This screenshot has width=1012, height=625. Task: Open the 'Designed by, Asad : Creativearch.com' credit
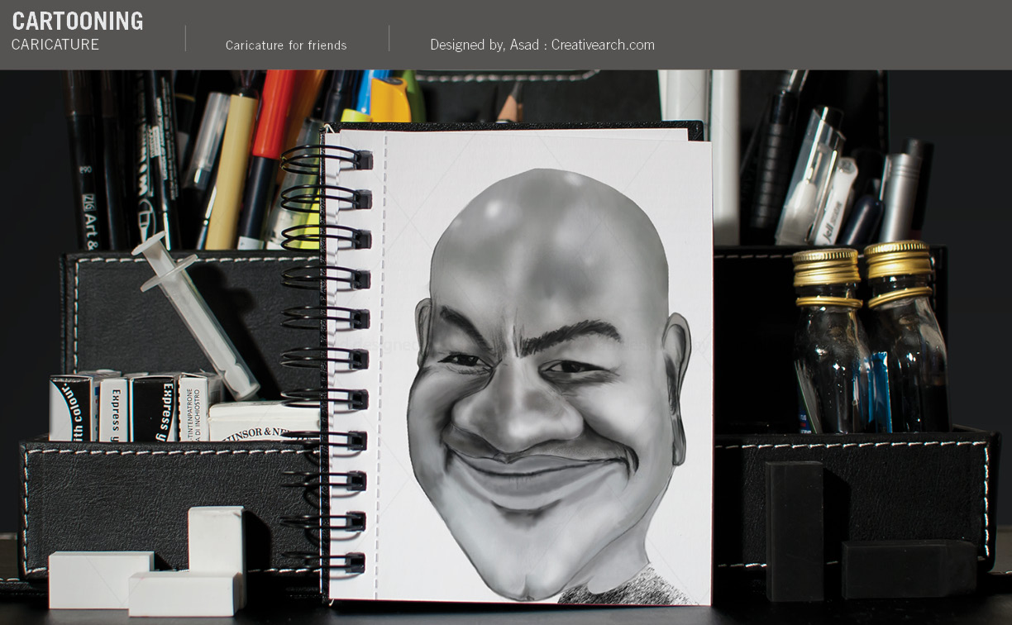[x=542, y=45]
